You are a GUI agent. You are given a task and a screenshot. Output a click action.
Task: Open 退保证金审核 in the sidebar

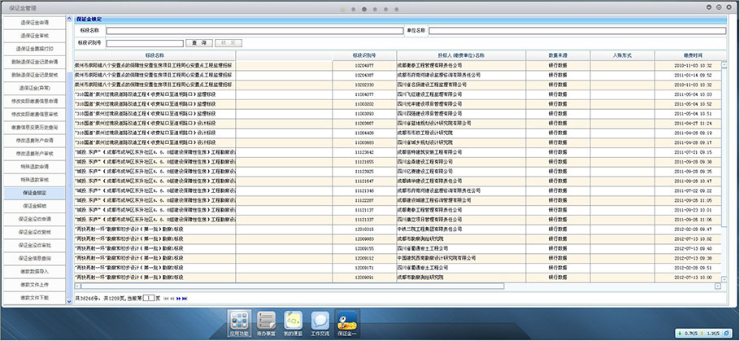[x=34, y=36]
